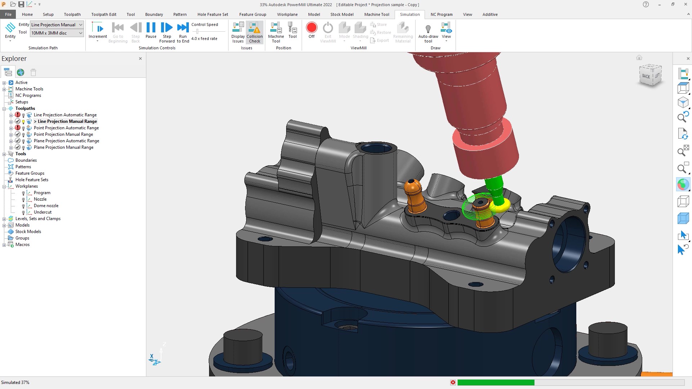
Task: Click the zoom magnifier with refresh arrow icon
Action: point(683,116)
